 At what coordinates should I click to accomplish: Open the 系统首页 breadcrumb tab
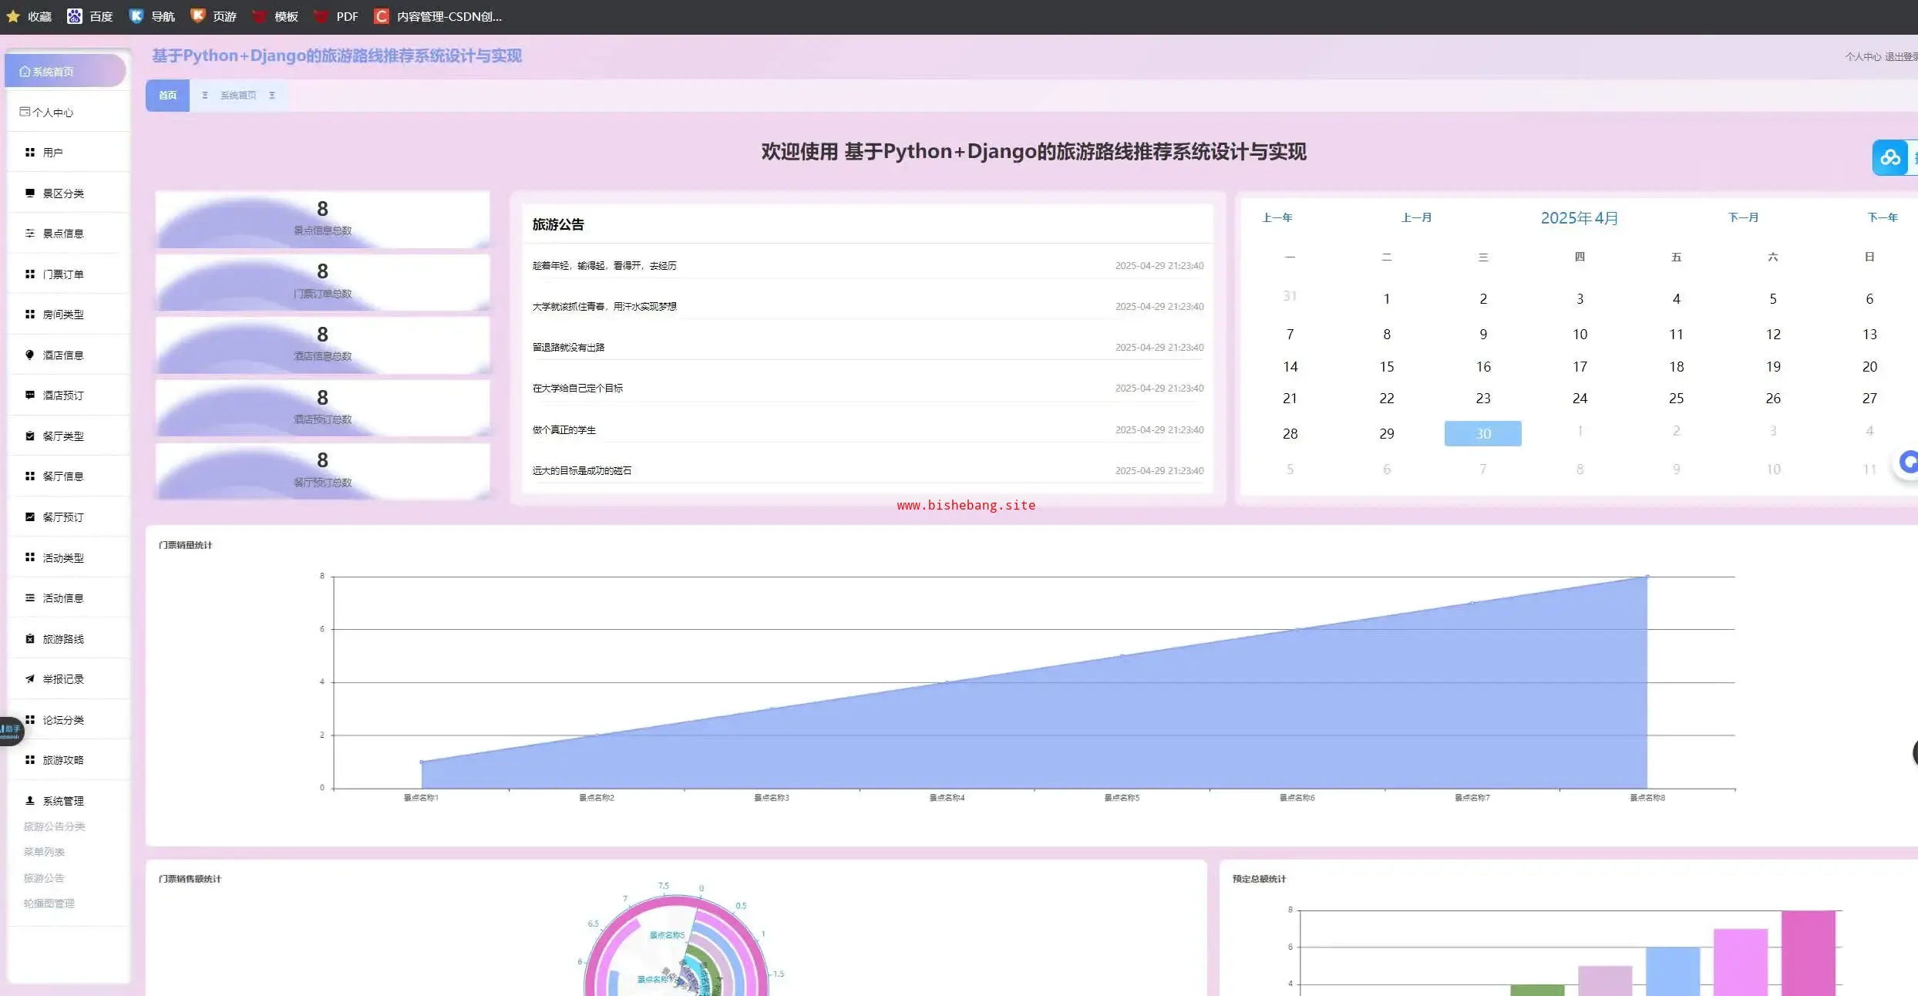(x=237, y=96)
